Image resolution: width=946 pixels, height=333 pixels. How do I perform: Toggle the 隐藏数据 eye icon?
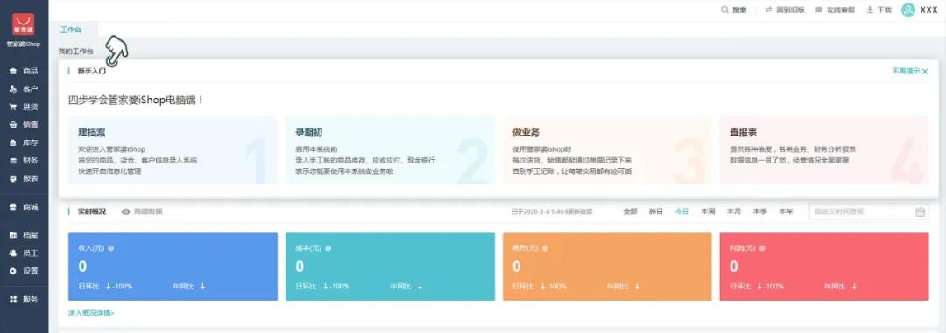(x=125, y=212)
